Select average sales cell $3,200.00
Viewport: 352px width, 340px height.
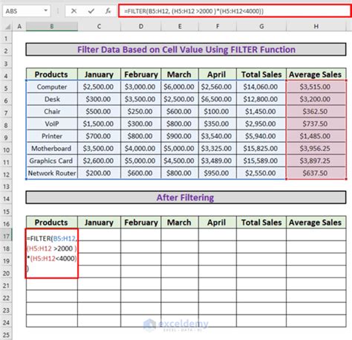click(x=316, y=99)
